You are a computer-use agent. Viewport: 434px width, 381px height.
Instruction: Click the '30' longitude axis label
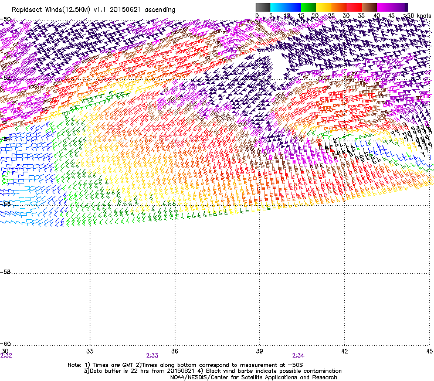5,351
